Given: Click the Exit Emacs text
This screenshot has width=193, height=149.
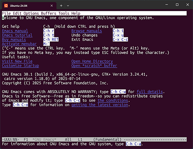Looking at the screenshot, I should click(x=82, y=40).
